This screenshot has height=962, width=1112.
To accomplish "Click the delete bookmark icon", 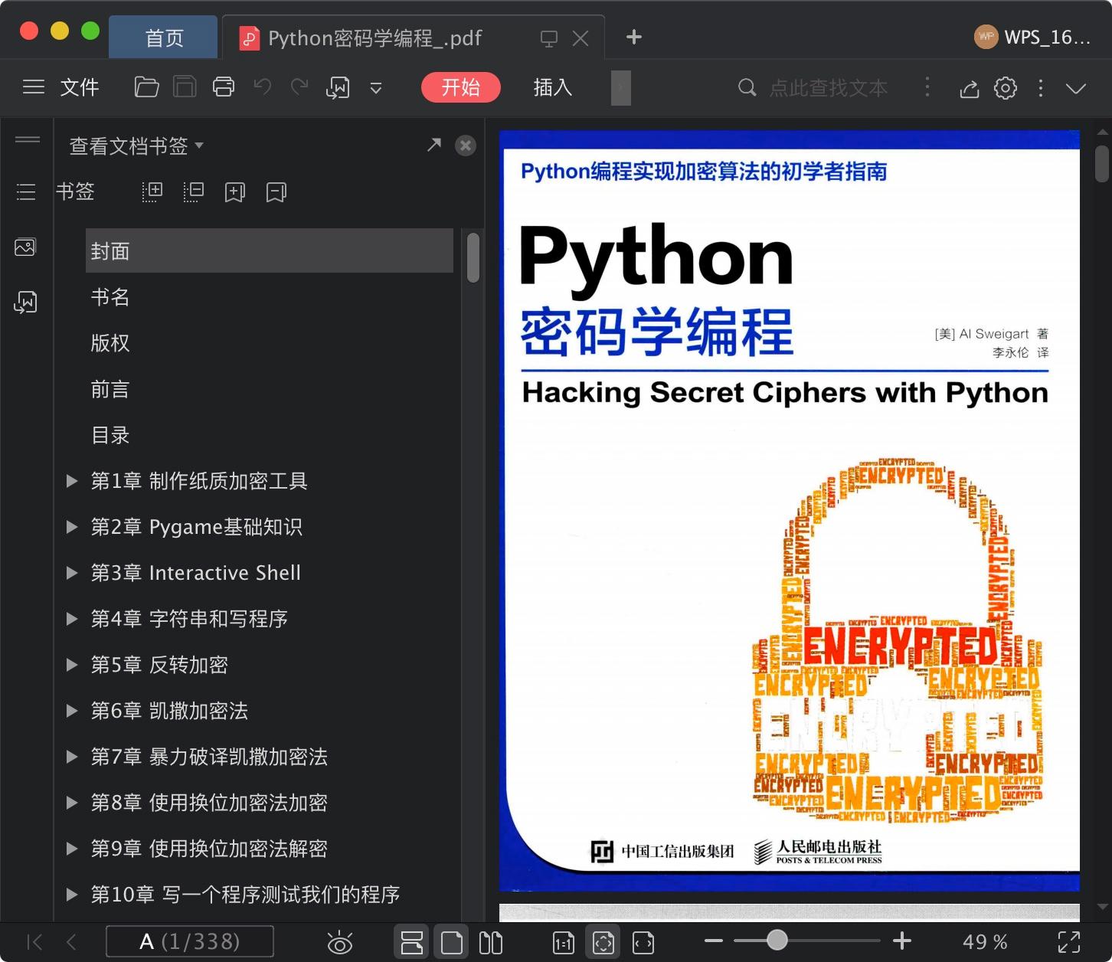I will pyautogui.click(x=276, y=191).
